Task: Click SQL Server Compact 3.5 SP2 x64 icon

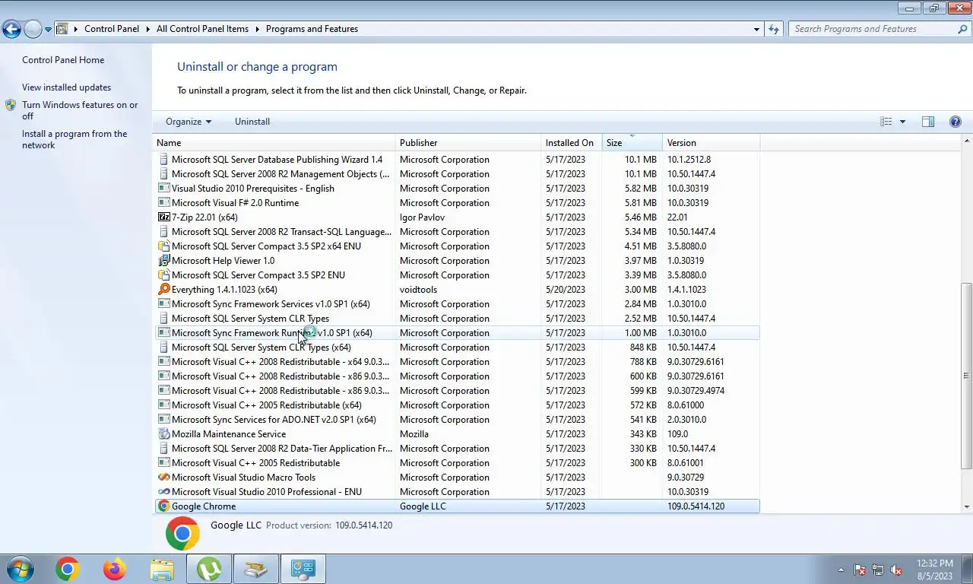Action: [163, 246]
